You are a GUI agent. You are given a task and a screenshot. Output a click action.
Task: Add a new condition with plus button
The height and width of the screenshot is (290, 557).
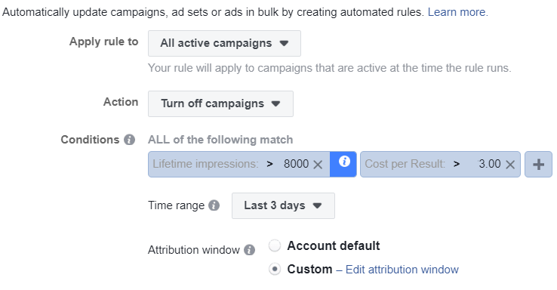539,164
